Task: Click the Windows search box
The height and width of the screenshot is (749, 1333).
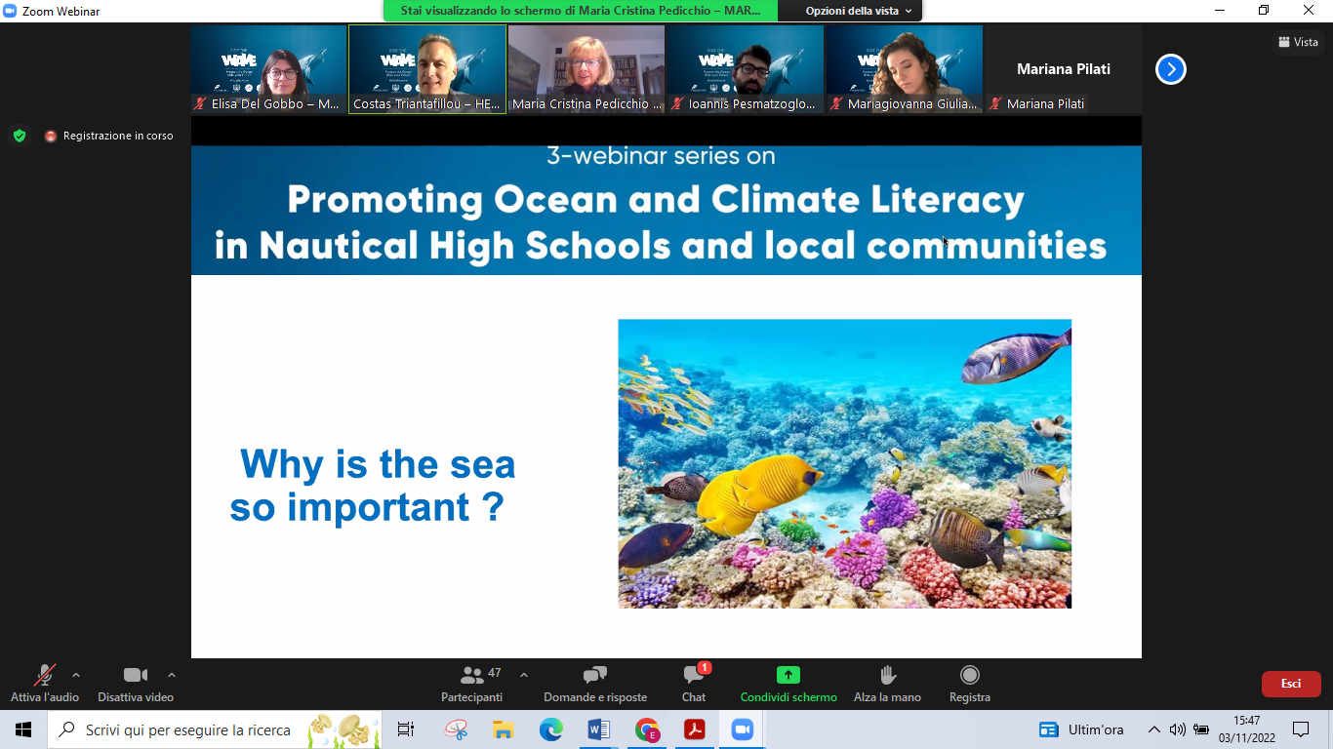Action: (187, 729)
